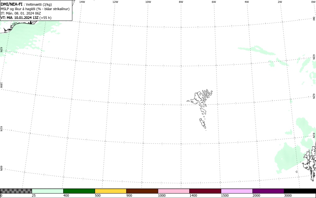Click the 14W longitude label
Screen dimensions: 316x198
[82, 2]
